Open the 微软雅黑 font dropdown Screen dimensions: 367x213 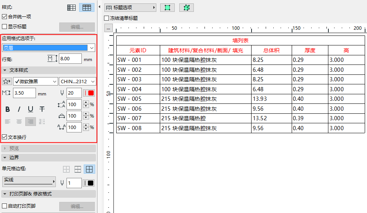tap(35, 81)
